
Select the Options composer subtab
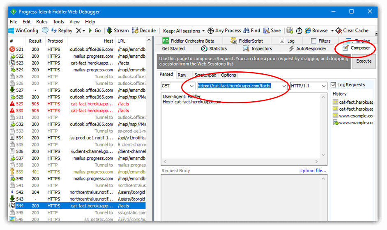pyautogui.click(x=228, y=75)
